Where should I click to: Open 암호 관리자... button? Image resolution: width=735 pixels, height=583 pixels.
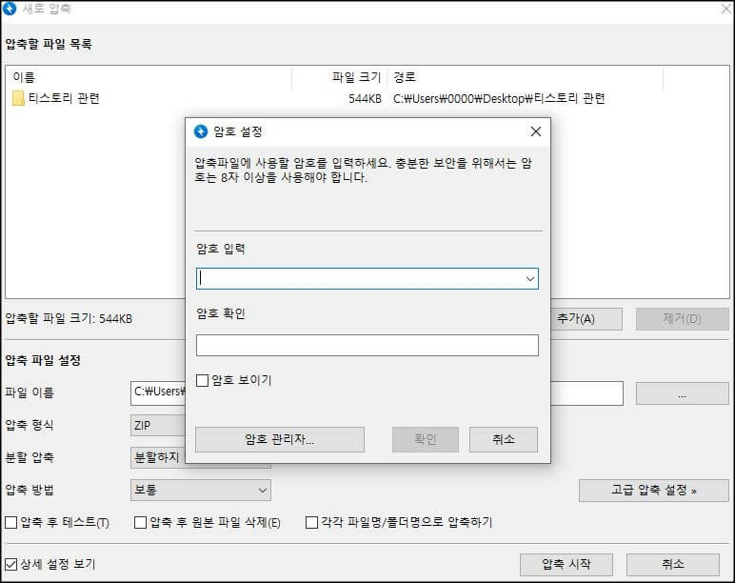[x=279, y=439]
